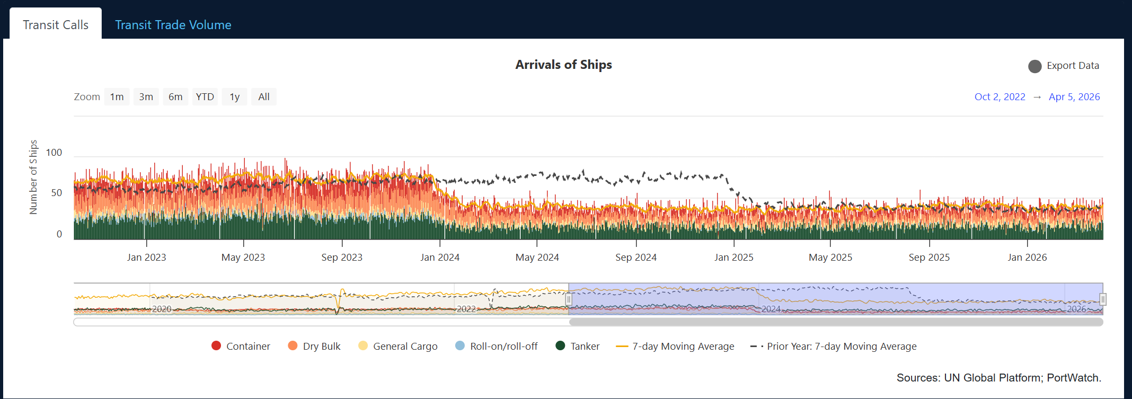1132x399 pixels.
Task: Show All data with zoom button
Action: point(264,97)
